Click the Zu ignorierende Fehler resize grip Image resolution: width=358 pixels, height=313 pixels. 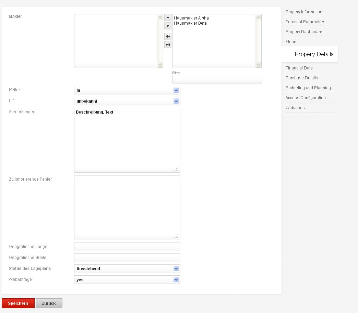tap(177, 236)
